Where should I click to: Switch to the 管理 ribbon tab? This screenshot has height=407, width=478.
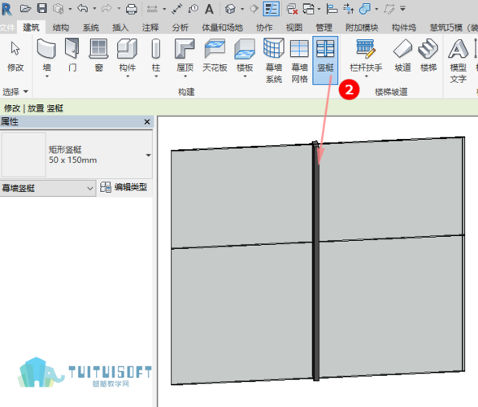tap(324, 28)
